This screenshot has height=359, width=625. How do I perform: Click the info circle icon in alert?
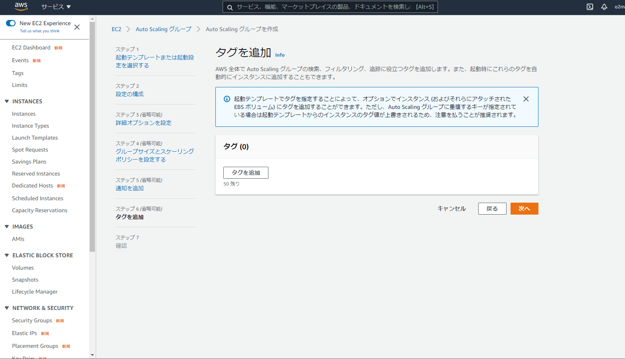coord(227,99)
